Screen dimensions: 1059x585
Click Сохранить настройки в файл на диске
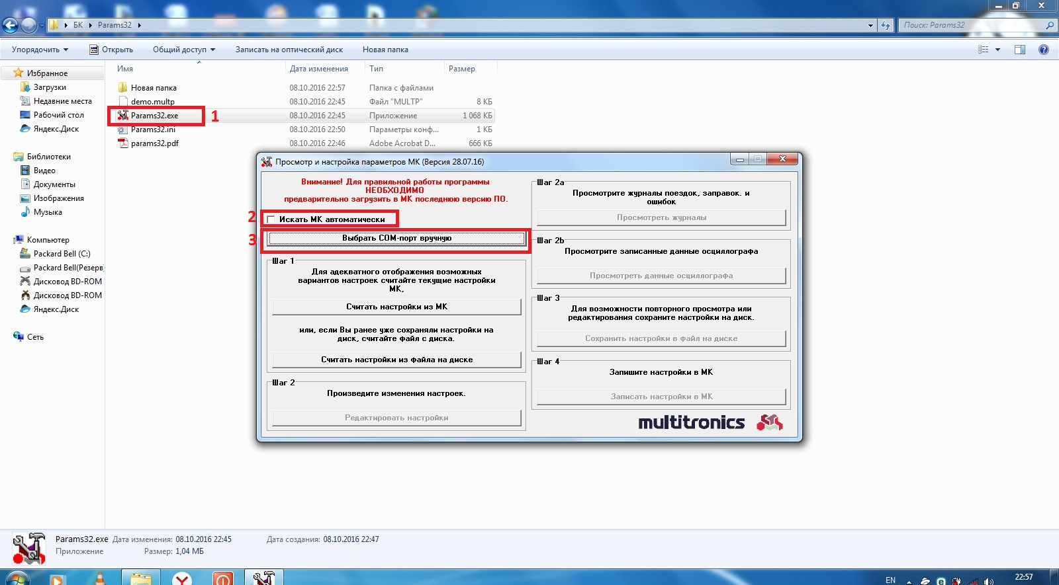pos(661,338)
